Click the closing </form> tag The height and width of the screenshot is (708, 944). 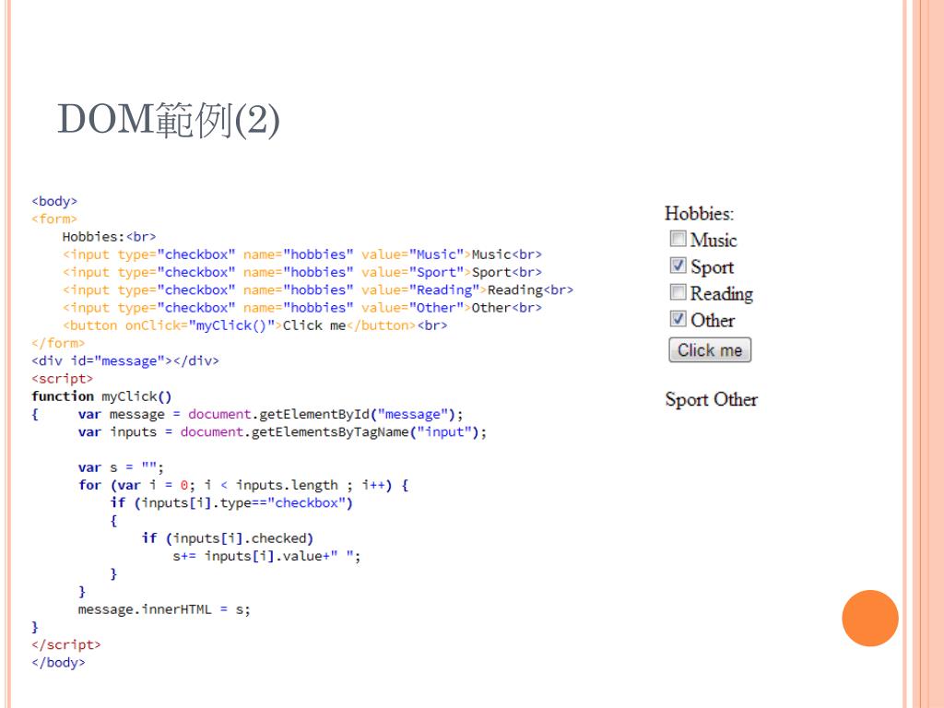[58, 343]
